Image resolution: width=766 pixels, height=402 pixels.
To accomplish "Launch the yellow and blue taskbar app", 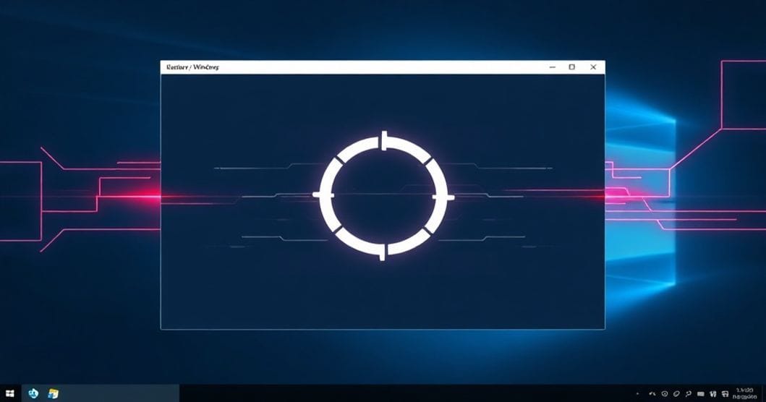I will 53,394.
